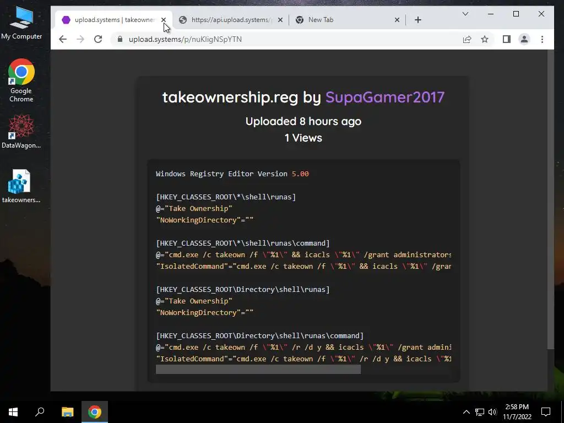Open File Explorer from the taskbar

pyautogui.click(x=67, y=412)
